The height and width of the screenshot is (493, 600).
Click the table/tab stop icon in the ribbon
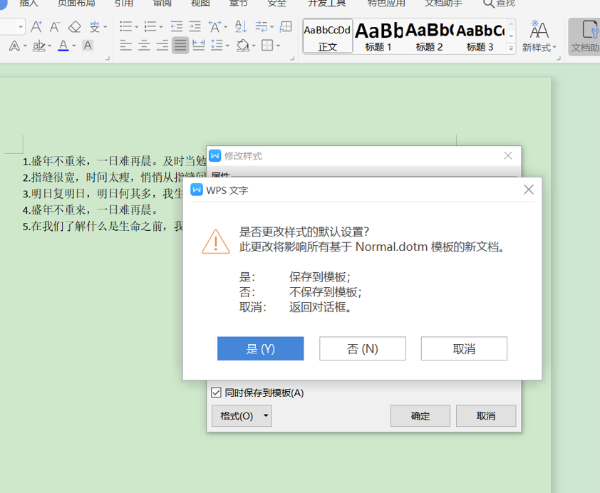click(286, 27)
